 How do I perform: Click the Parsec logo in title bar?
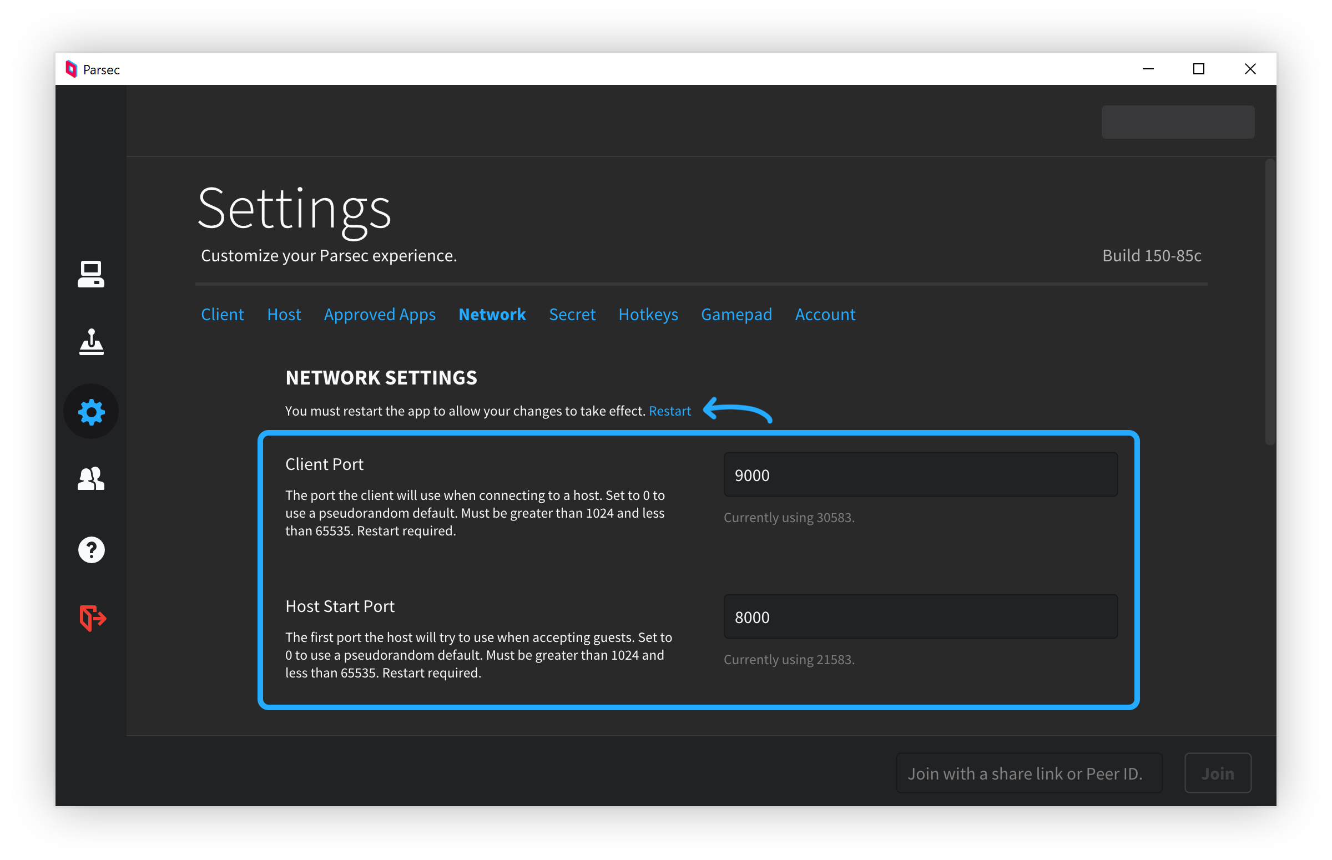(72, 69)
